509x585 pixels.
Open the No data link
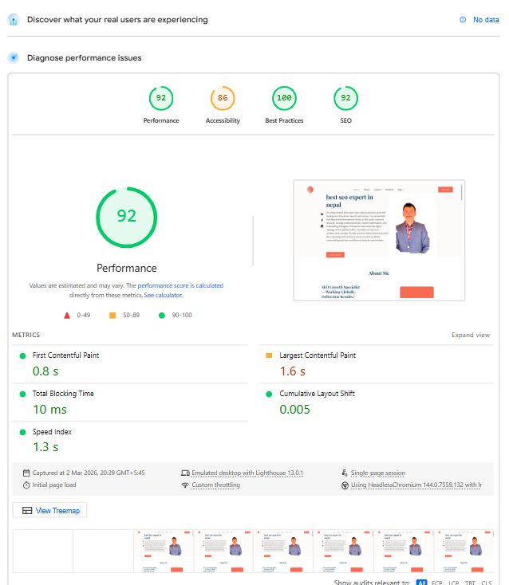486,20
